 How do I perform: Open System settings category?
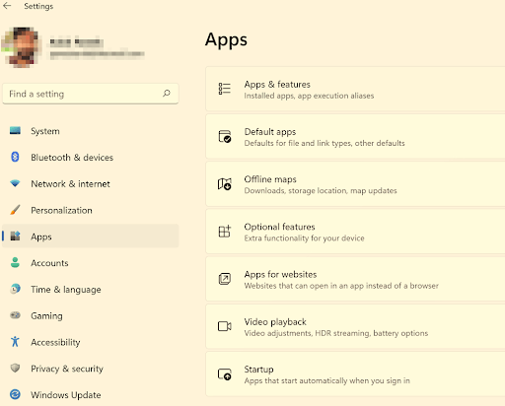pos(91,131)
